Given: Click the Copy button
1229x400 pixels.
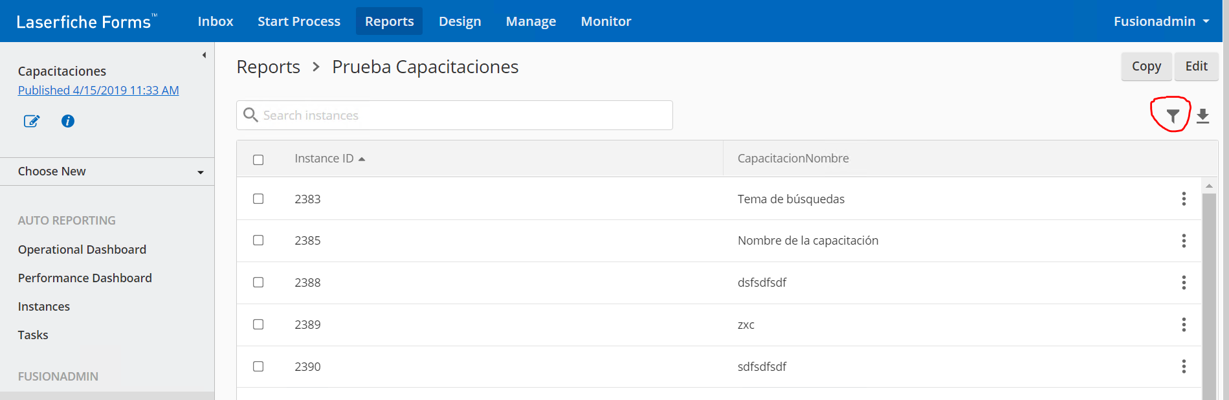Looking at the screenshot, I should [1146, 66].
